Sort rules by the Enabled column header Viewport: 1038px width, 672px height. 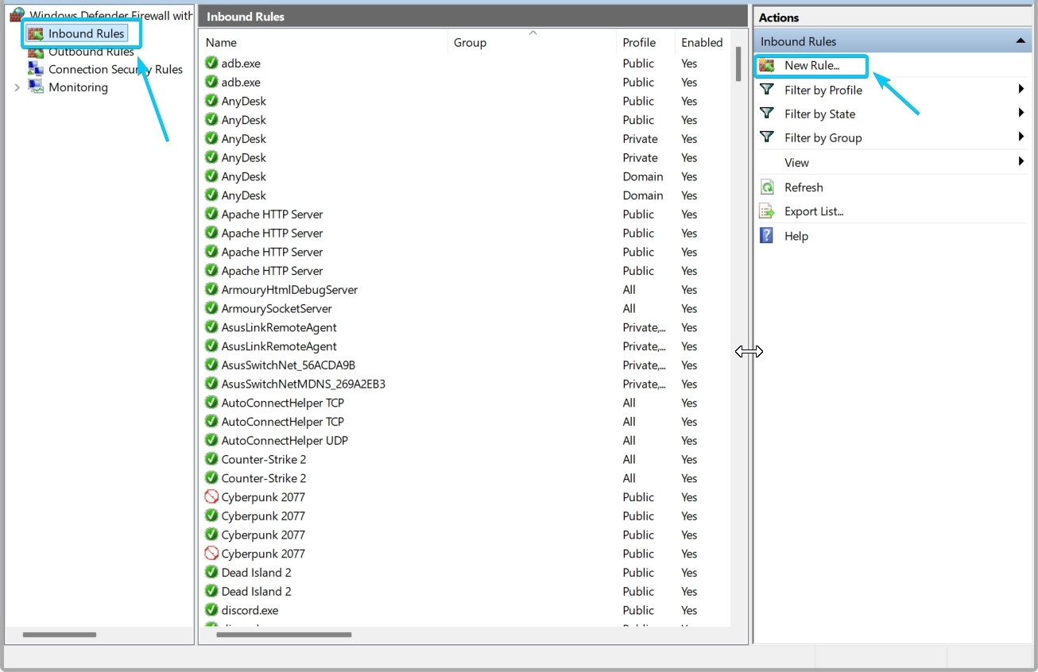(701, 43)
